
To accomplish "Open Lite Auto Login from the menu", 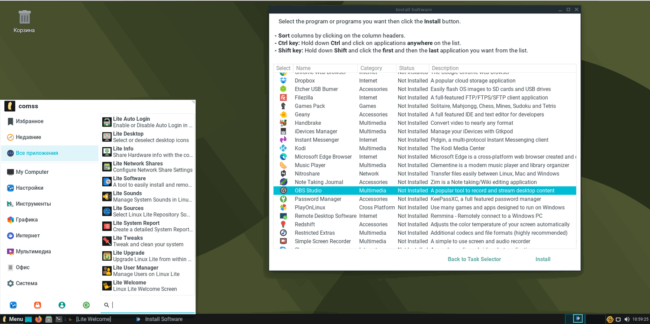I will pos(148,122).
